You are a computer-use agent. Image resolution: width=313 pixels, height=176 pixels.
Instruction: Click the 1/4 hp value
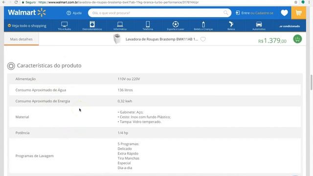pyautogui.click(x=123, y=133)
